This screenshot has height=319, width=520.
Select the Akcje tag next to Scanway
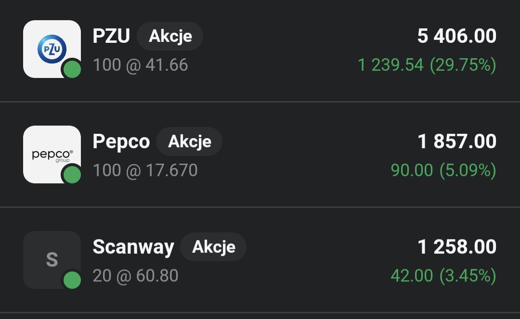pyautogui.click(x=213, y=247)
